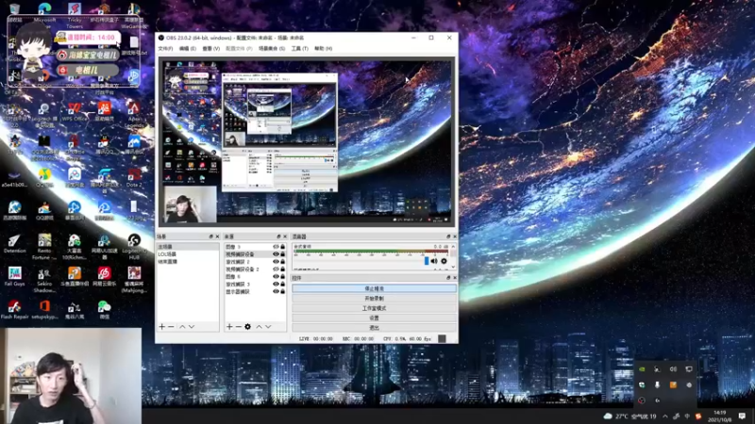Open Rento Fortune desktop shortcut

coord(44,247)
